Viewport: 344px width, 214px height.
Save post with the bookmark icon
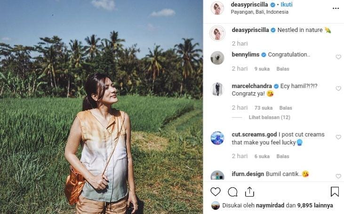point(335,192)
